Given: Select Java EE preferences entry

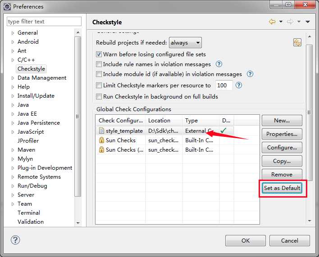Looking at the screenshot, I should tap(27, 114).
